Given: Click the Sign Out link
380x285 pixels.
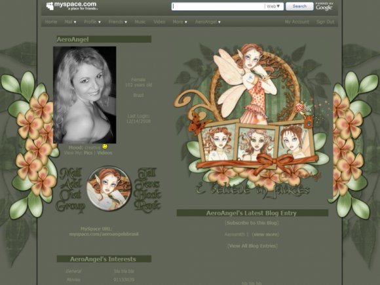Looking at the screenshot, I should (x=325, y=22).
